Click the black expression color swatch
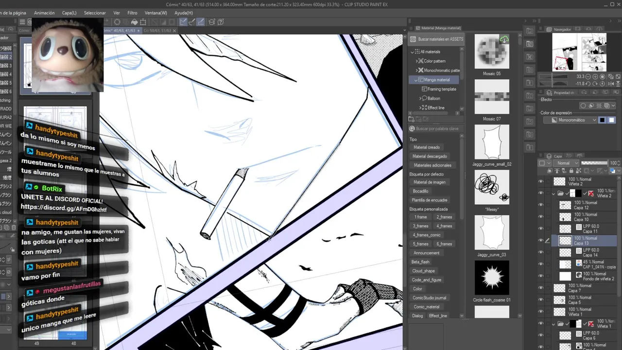The width and height of the screenshot is (622, 350). [602, 120]
